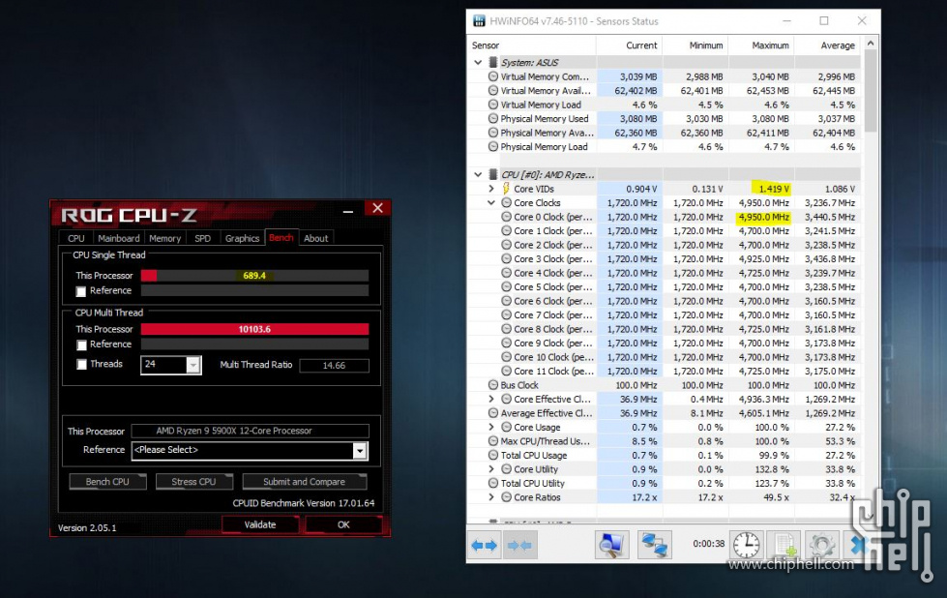
Task: Click the chip icon beside CPU [#0]: AMD Ryze...
Action: (492, 174)
